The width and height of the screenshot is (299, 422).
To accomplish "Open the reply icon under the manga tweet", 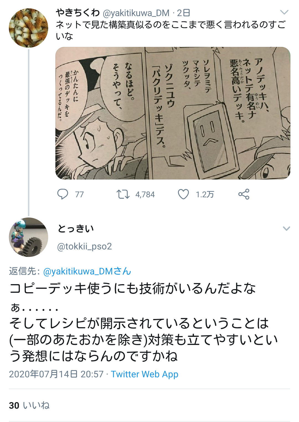I will 63,194.
